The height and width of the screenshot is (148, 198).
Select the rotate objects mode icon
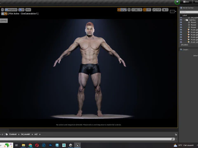tap(122, 10)
